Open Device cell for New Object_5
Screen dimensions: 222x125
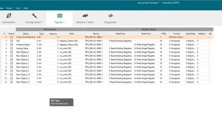(x=94, y=56)
